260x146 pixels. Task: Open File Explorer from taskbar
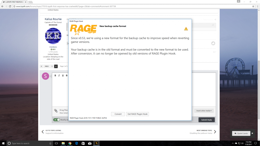pos(63,143)
